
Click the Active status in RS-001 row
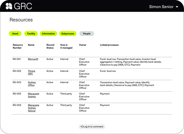tap(50, 59)
